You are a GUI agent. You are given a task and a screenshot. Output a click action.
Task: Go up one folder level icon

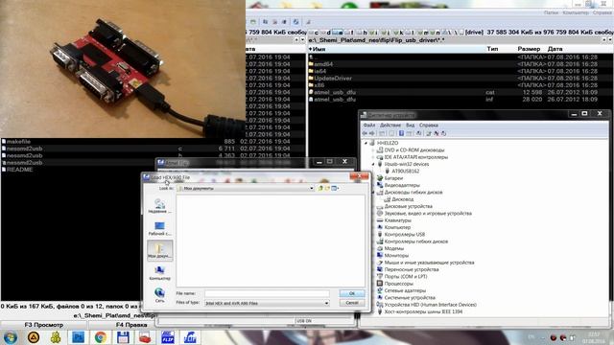(x=320, y=189)
